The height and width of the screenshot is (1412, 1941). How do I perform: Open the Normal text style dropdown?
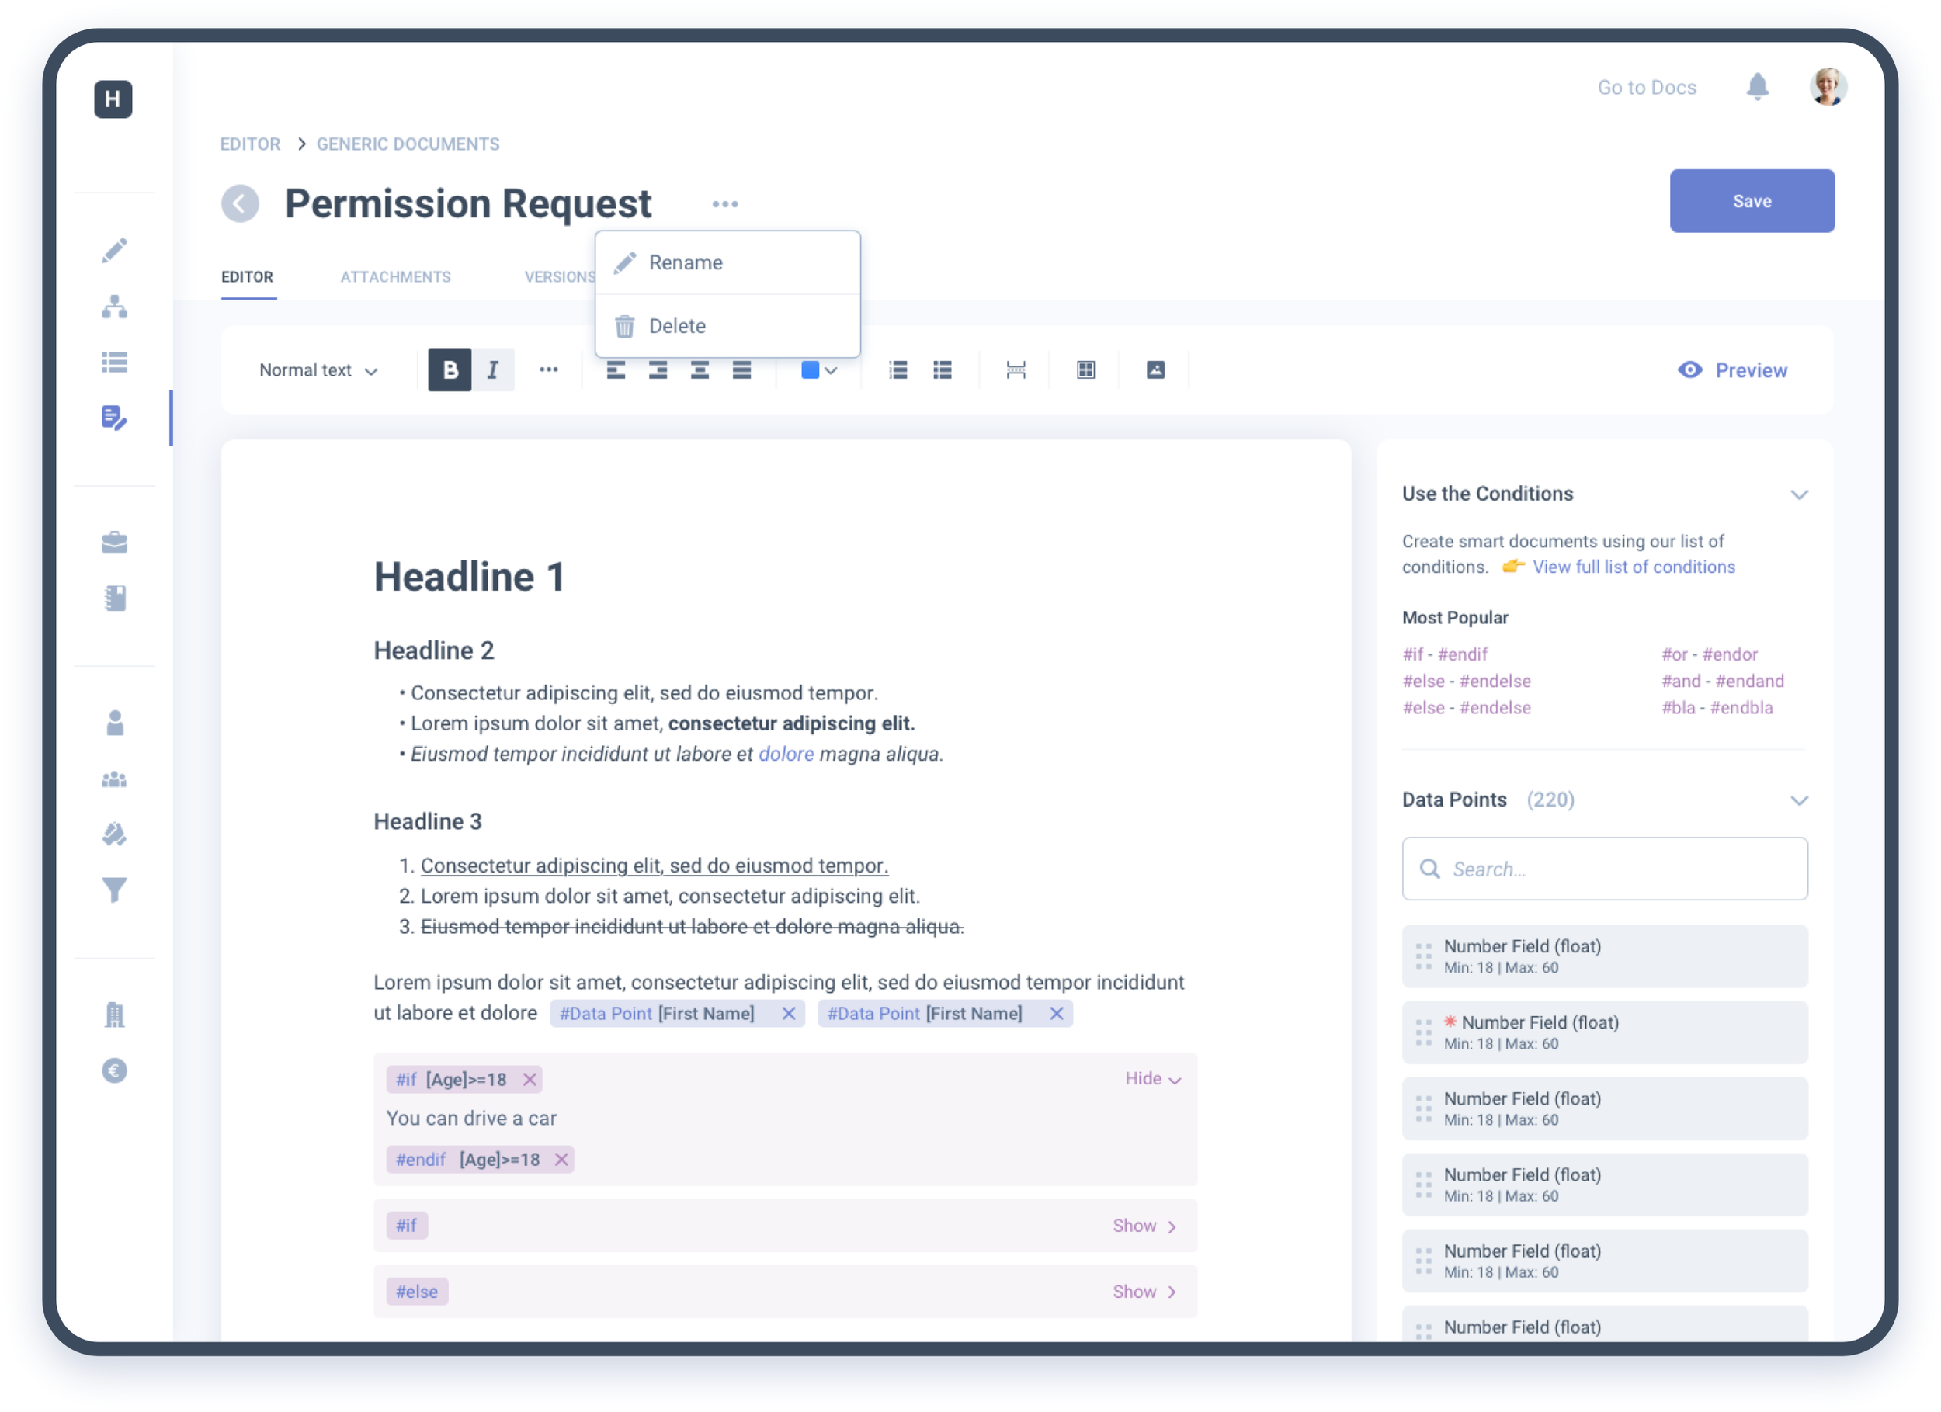[x=318, y=370]
